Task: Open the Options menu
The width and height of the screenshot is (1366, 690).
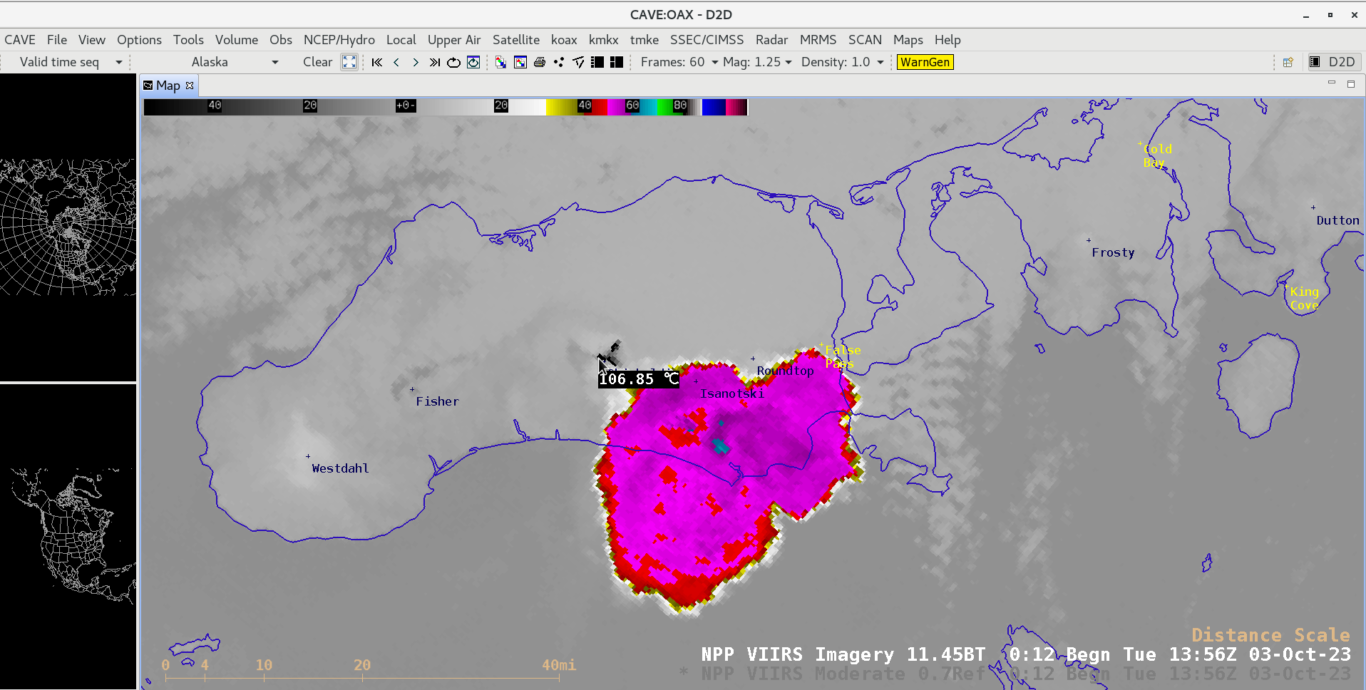Action: [139, 40]
